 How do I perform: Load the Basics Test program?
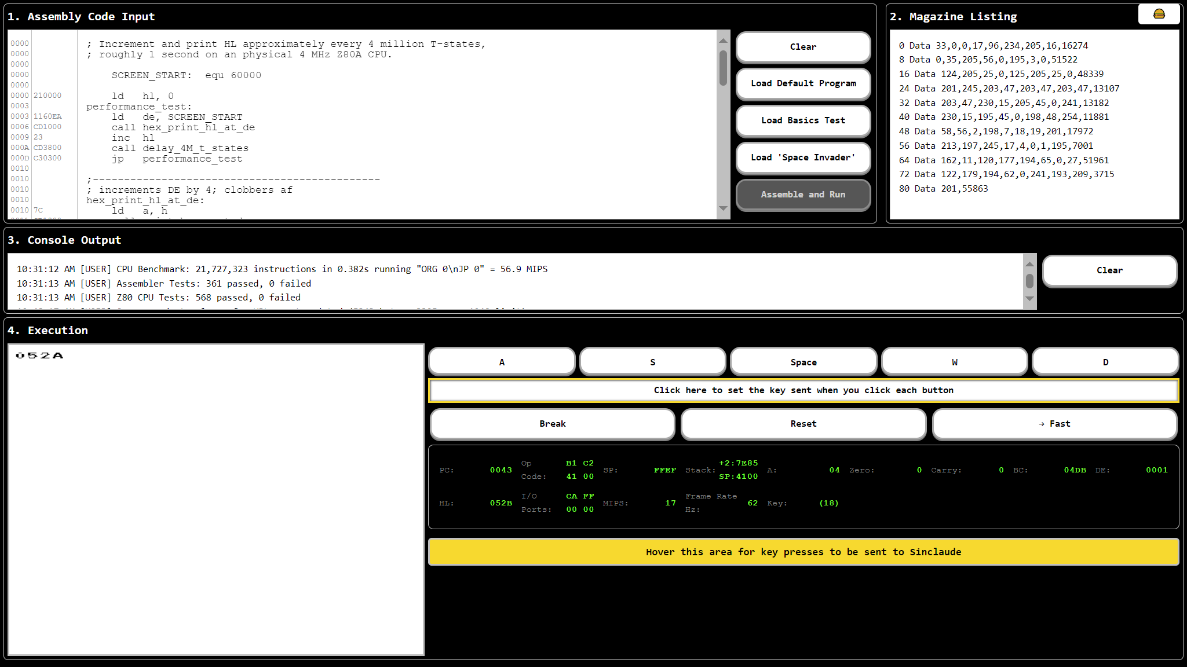pyautogui.click(x=803, y=120)
